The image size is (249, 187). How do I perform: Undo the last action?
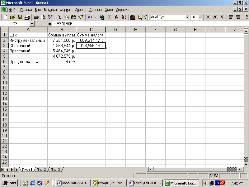[x=90, y=17]
